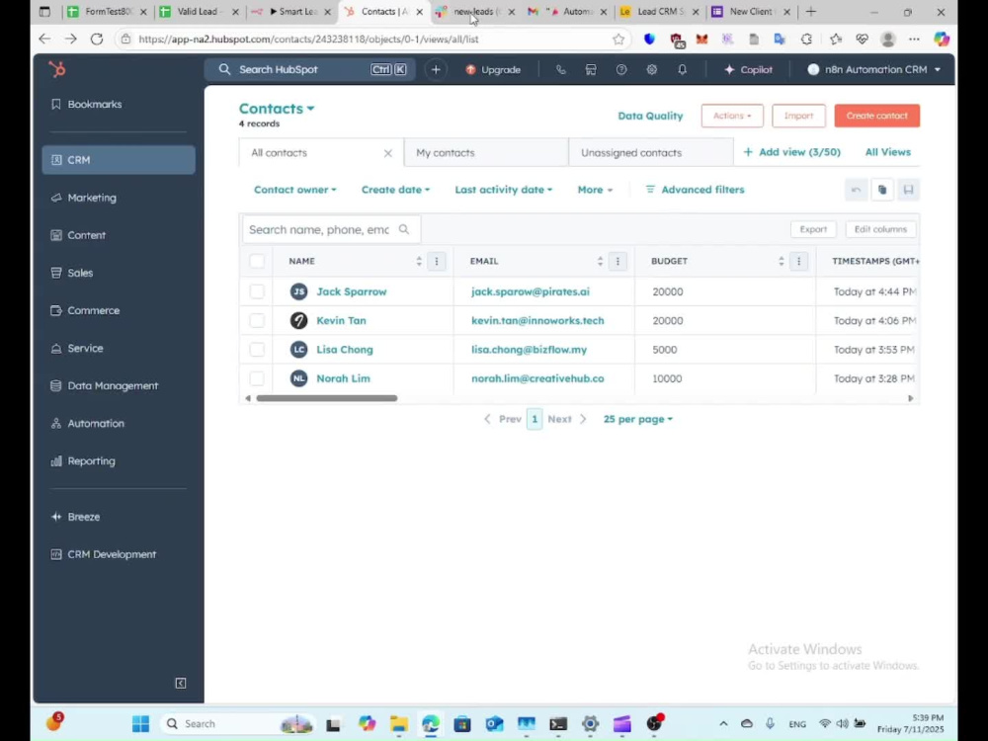Tick the checkbox for Kevin Tan

(257, 320)
